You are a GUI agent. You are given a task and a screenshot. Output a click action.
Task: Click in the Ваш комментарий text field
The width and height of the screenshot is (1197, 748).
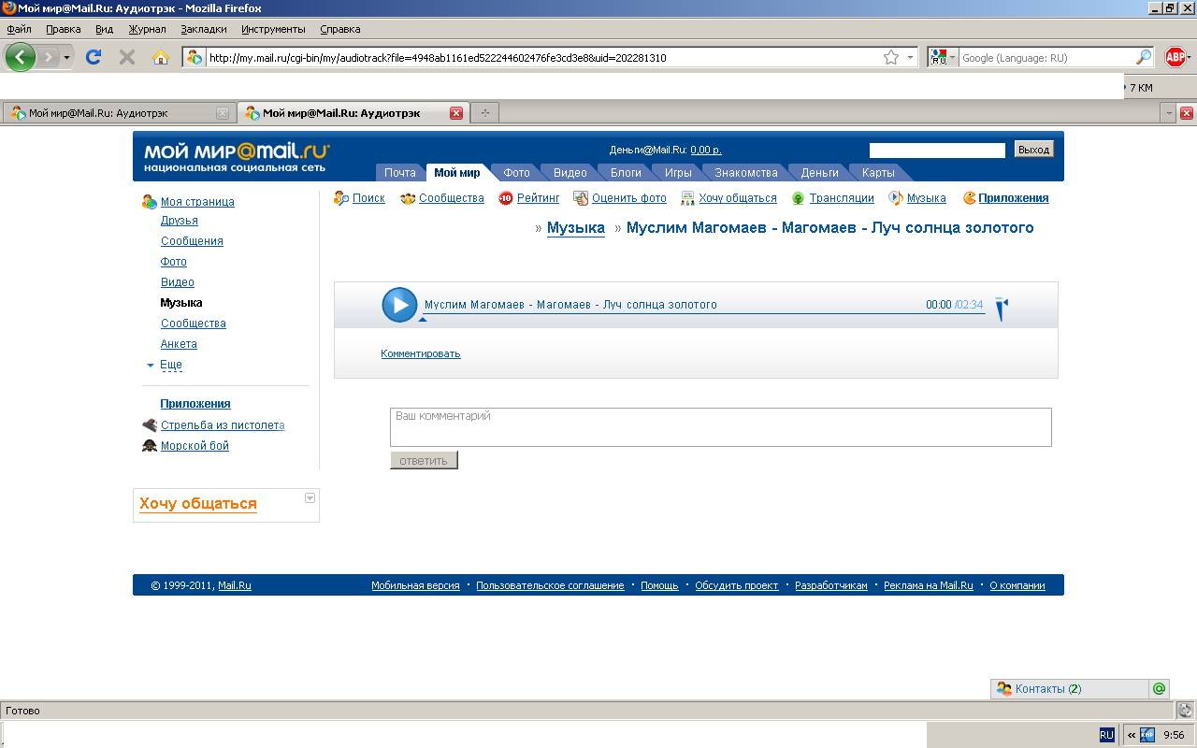click(x=721, y=427)
